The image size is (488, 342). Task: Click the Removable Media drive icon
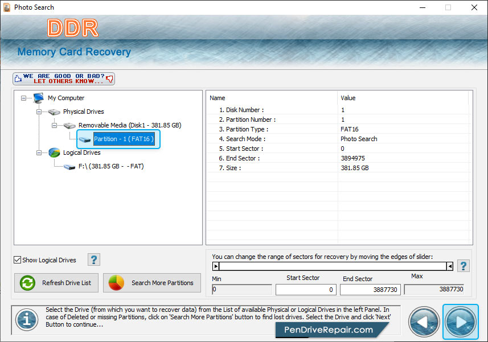click(x=69, y=126)
